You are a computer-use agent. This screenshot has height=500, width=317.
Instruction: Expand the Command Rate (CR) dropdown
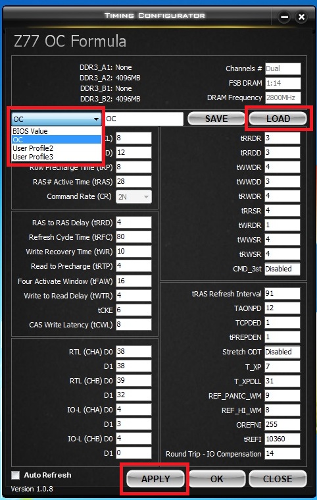pyautogui.click(x=134, y=197)
